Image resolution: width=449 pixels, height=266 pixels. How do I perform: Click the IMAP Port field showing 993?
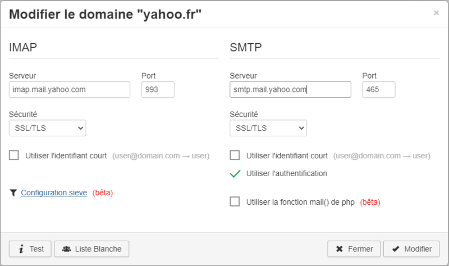coord(158,89)
